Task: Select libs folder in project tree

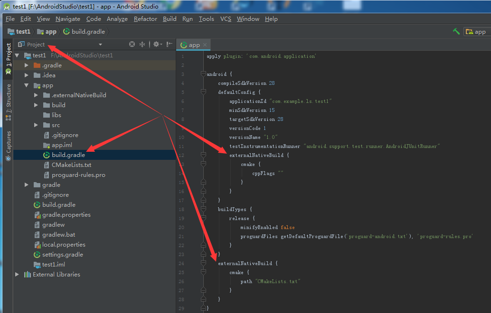Action: [57, 115]
